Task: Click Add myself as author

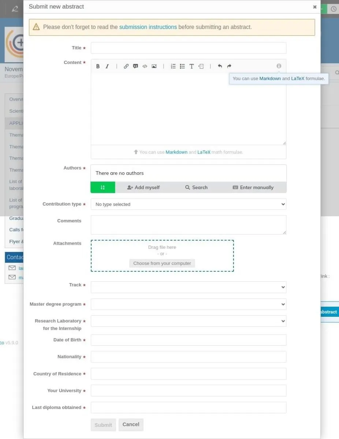Action: 144,187
